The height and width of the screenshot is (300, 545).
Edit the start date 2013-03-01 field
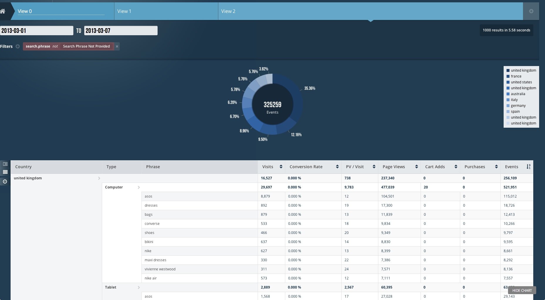pyautogui.click(x=37, y=31)
